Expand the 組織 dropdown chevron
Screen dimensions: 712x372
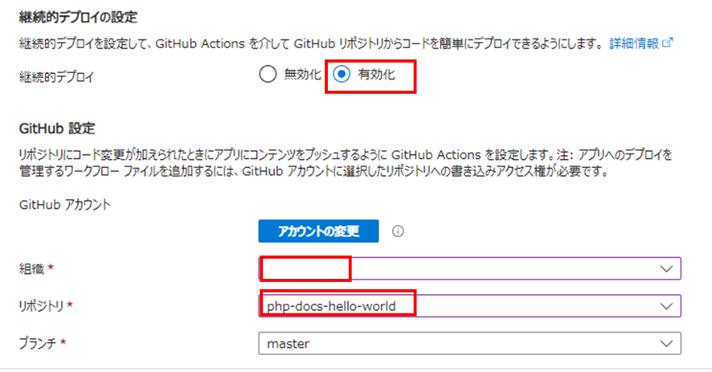pos(665,268)
